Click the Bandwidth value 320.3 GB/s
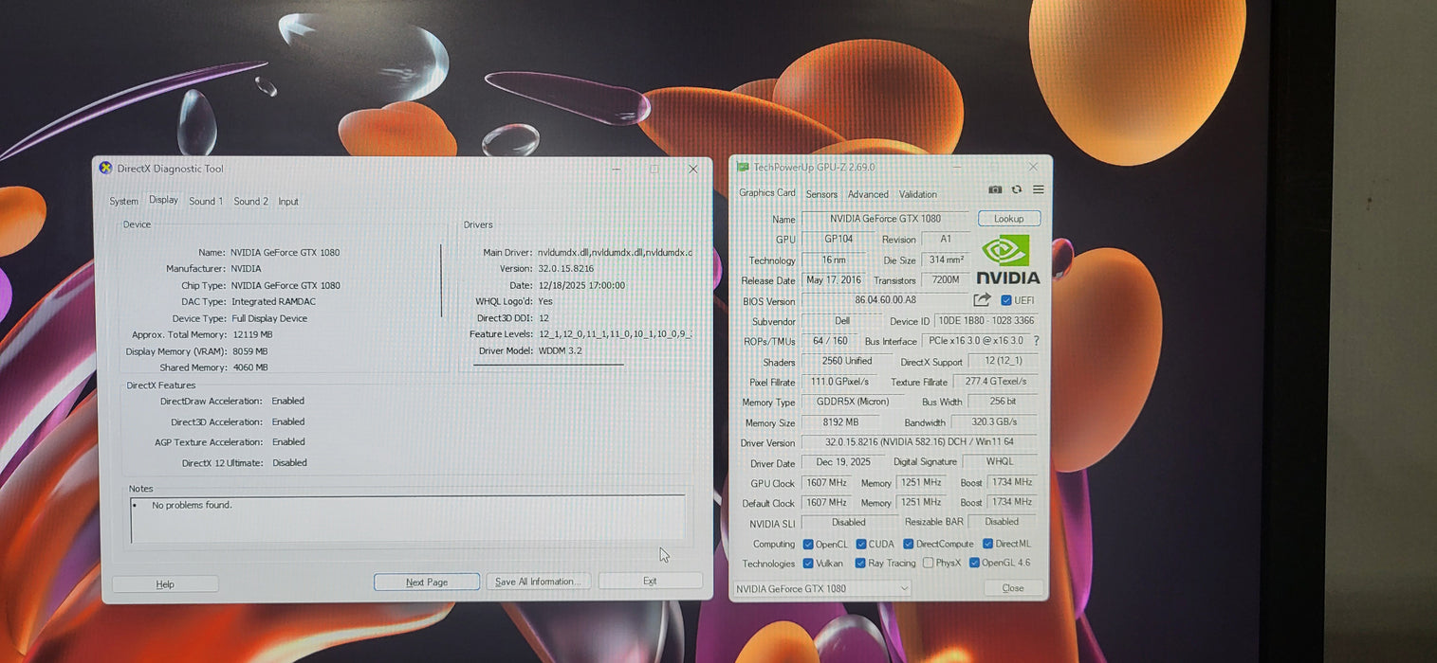 [x=996, y=422]
